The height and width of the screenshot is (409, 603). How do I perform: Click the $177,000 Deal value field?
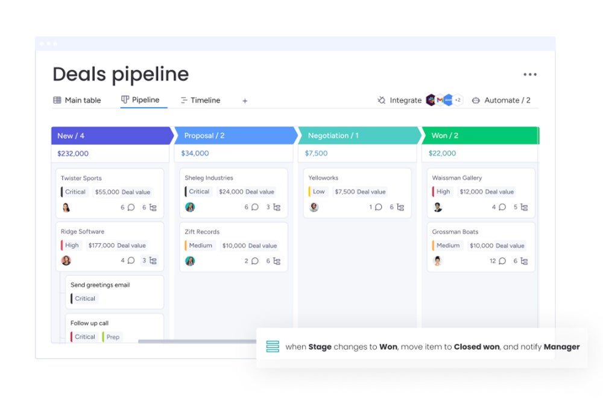click(x=117, y=245)
